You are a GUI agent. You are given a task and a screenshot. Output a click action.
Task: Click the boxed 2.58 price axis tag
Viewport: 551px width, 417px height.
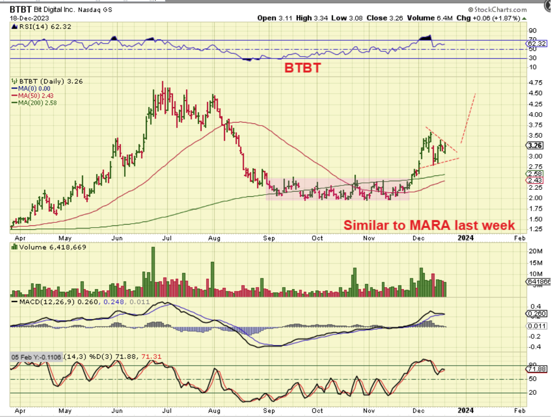[535, 174]
